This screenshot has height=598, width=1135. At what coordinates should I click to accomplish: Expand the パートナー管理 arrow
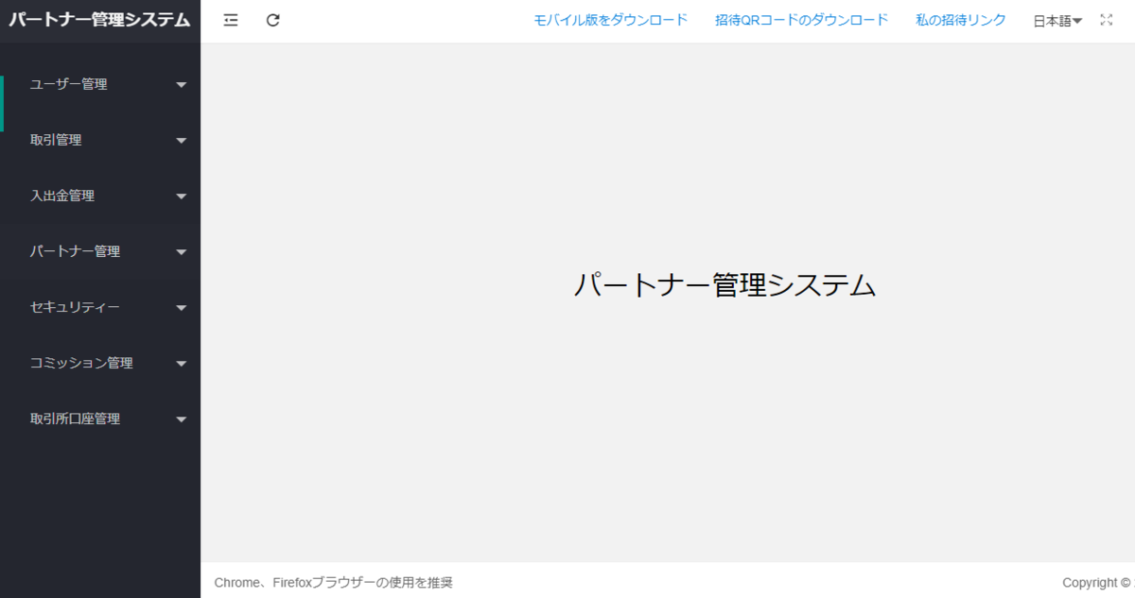click(x=182, y=252)
